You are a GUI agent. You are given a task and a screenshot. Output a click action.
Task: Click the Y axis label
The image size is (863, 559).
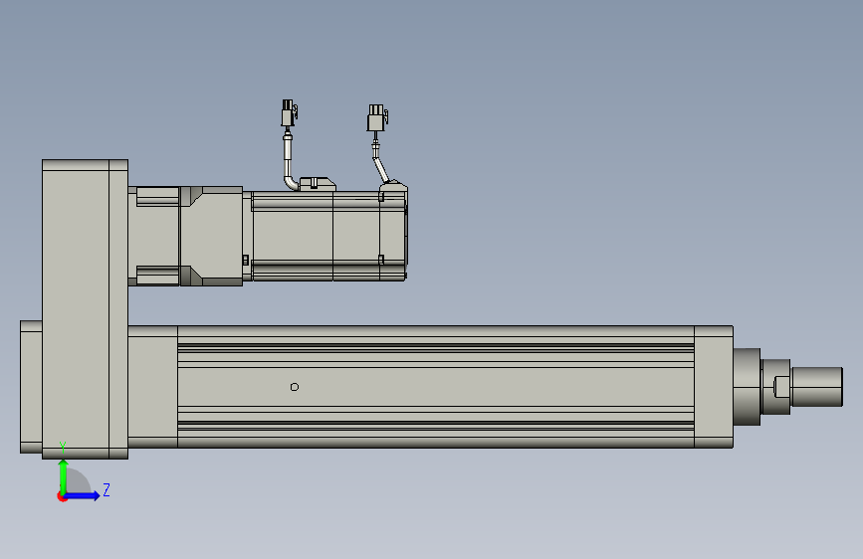pyautogui.click(x=63, y=448)
